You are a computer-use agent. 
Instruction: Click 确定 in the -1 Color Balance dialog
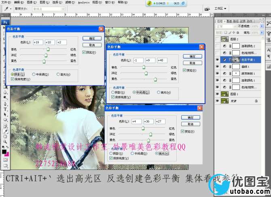(x=193, y=57)
